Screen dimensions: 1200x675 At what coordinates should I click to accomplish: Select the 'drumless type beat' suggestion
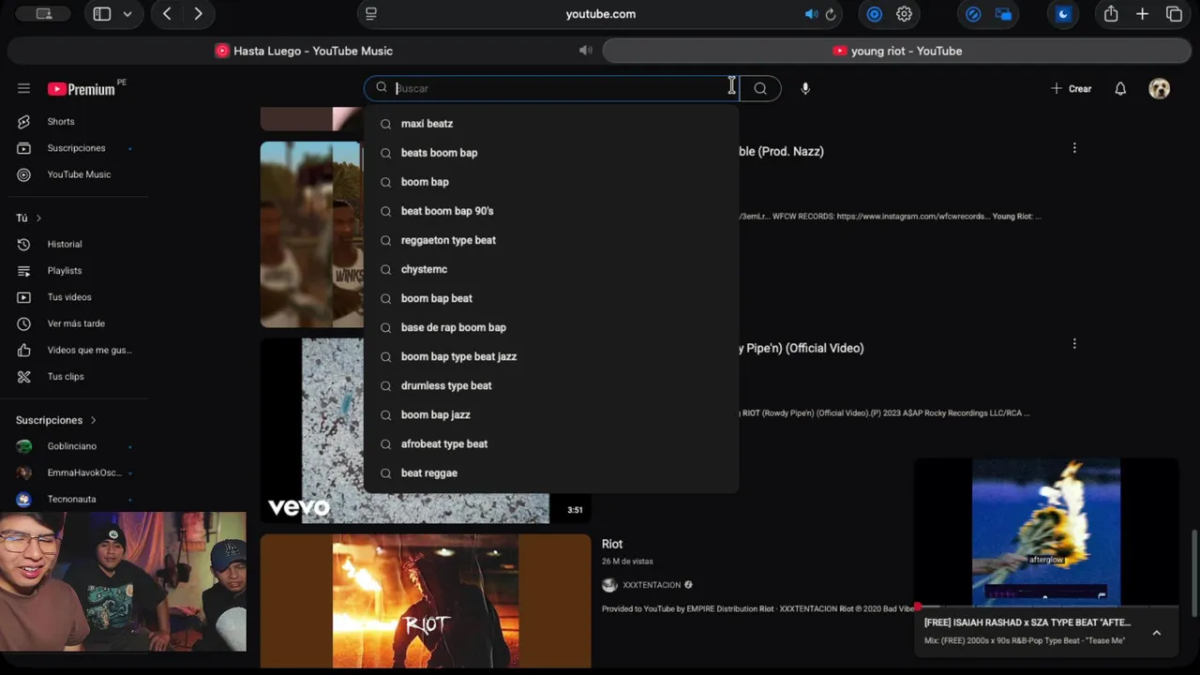[x=551, y=385]
